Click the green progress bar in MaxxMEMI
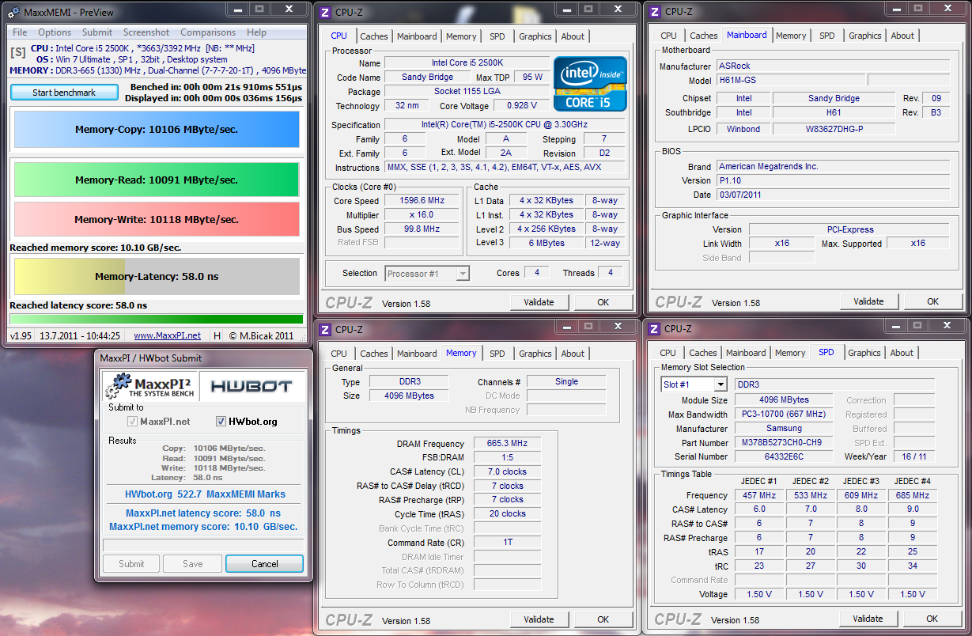Image resolution: width=972 pixels, height=636 pixels. [x=156, y=319]
